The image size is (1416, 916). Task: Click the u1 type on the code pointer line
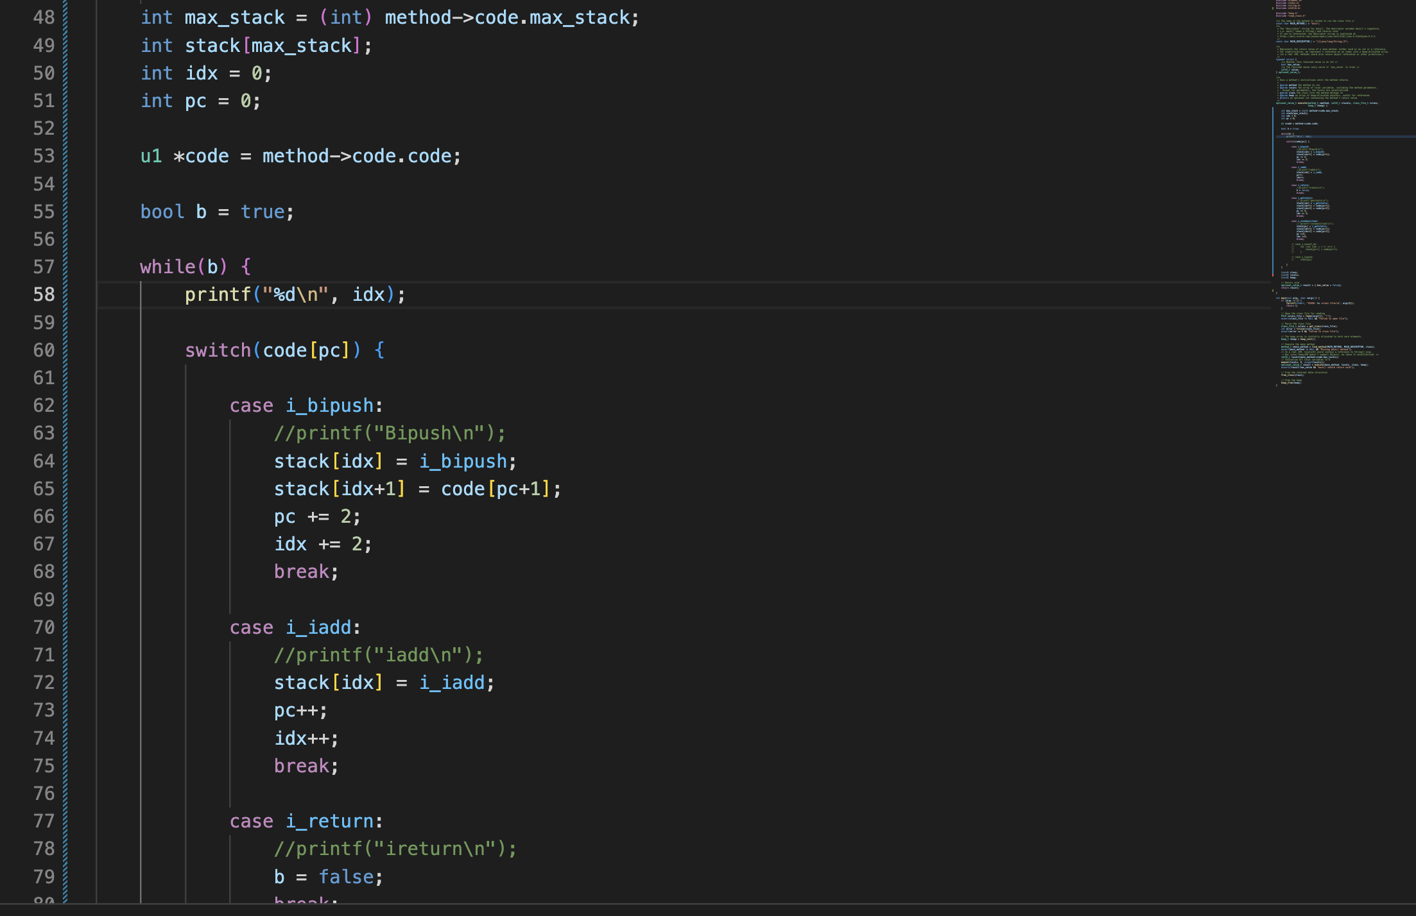(151, 156)
